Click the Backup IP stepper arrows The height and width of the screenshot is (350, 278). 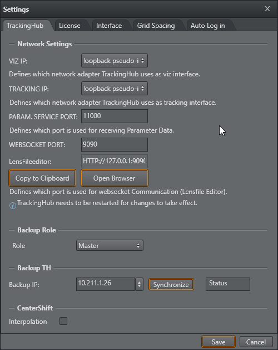coord(139,284)
